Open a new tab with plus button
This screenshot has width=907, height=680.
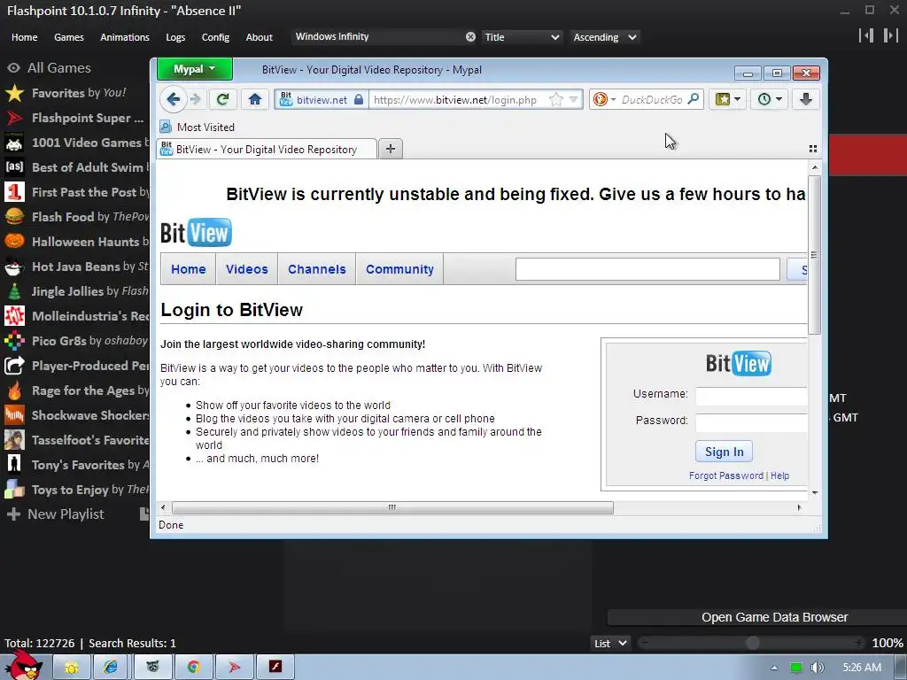(x=391, y=149)
